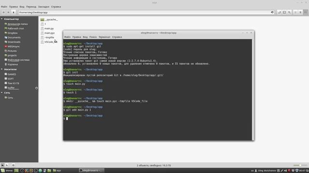
Task: Select the VSCode_file file
Action: pyautogui.click(x=49, y=42)
